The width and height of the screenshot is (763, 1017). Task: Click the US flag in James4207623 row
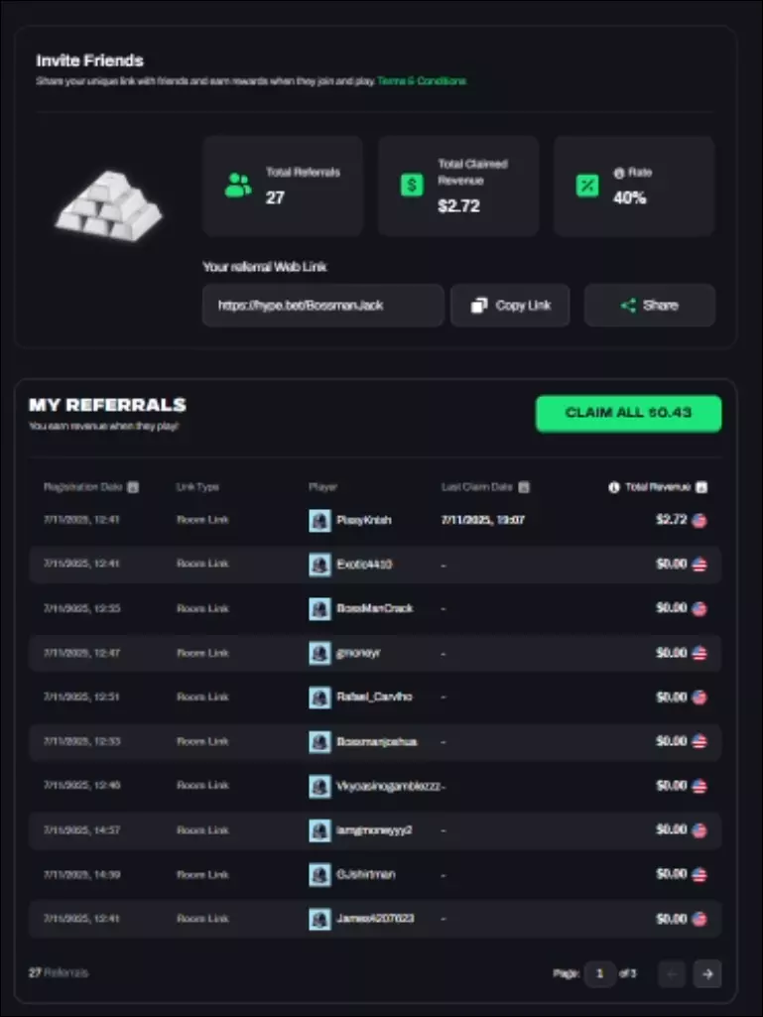click(699, 919)
